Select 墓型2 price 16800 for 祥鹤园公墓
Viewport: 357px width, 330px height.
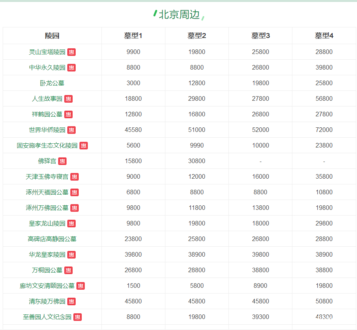pyautogui.click(x=197, y=114)
